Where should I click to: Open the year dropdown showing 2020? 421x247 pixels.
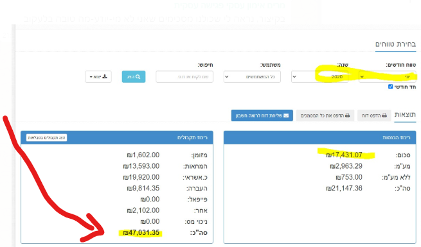coord(320,76)
